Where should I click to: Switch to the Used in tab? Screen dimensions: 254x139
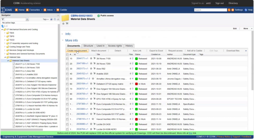[x=101, y=46]
